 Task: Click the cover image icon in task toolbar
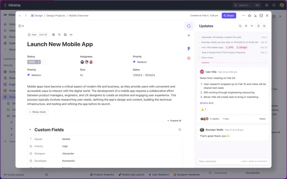click(x=65, y=35)
